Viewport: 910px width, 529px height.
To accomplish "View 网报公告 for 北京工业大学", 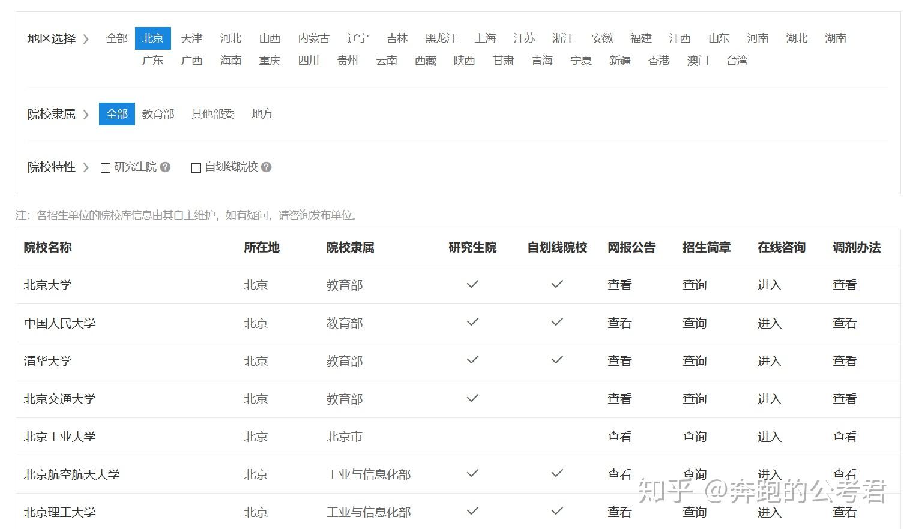I will click(619, 437).
